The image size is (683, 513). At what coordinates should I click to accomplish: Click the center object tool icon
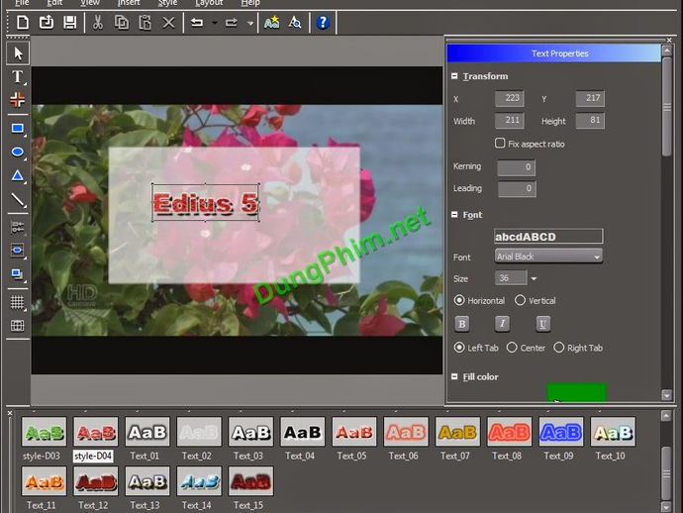pos(18,251)
